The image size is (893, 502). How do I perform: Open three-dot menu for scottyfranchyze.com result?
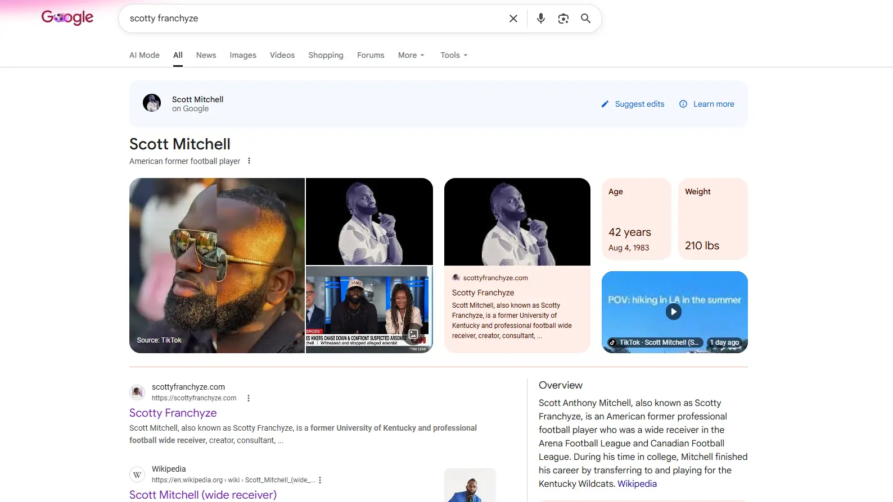pyautogui.click(x=249, y=398)
